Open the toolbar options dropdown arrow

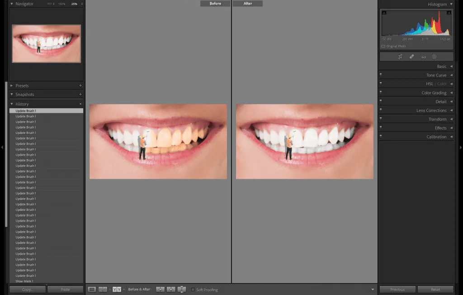click(373, 290)
